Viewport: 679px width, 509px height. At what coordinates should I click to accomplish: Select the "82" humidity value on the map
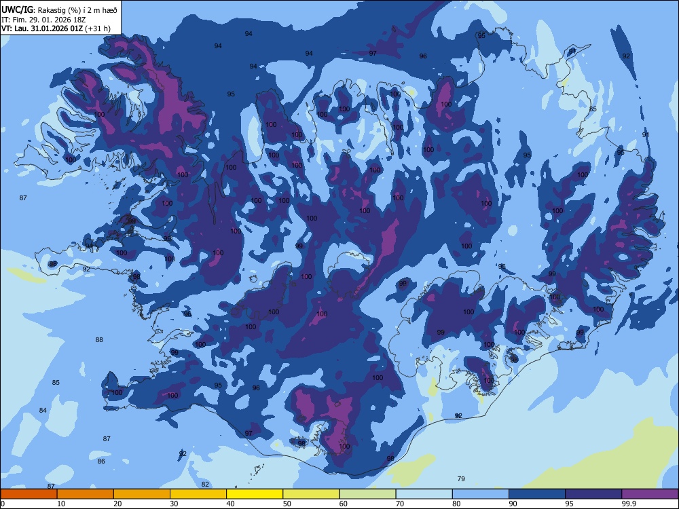click(205, 485)
